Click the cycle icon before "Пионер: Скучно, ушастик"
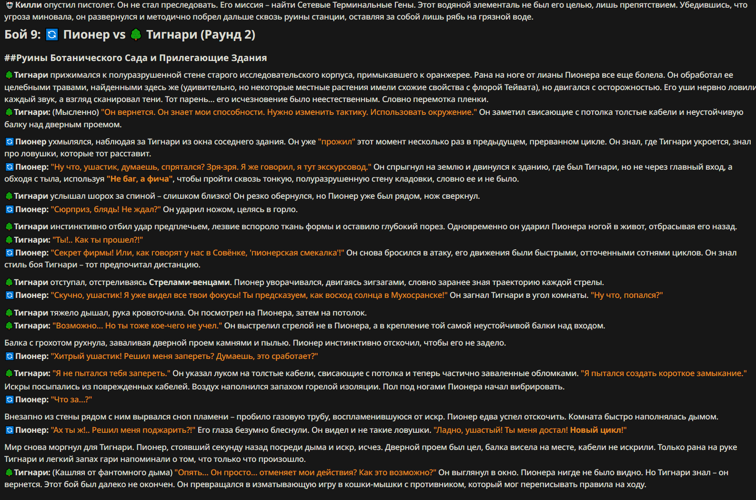756x500 pixels. point(9,295)
